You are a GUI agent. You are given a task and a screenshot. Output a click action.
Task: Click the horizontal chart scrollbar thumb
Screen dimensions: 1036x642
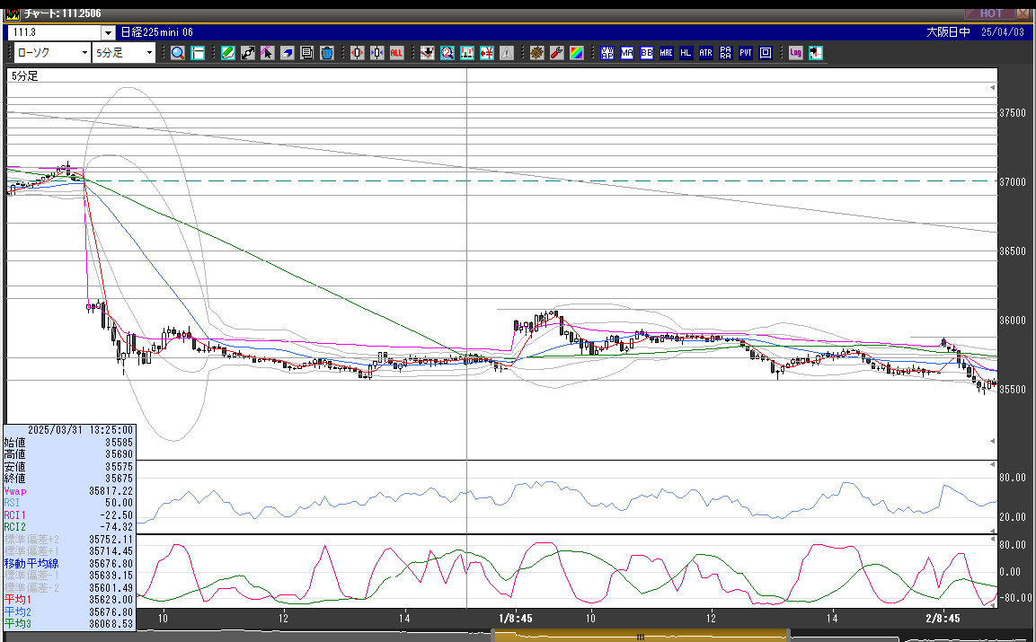pyautogui.click(x=641, y=637)
